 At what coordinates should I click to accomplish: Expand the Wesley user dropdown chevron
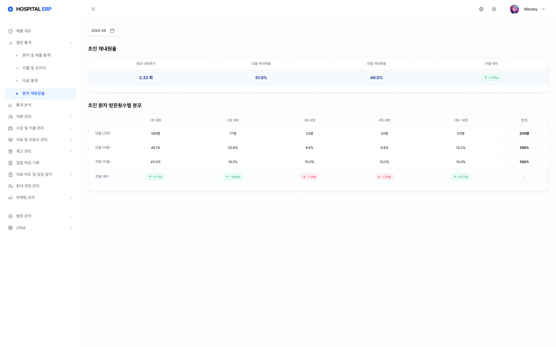pyautogui.click(x=543, y=9)
